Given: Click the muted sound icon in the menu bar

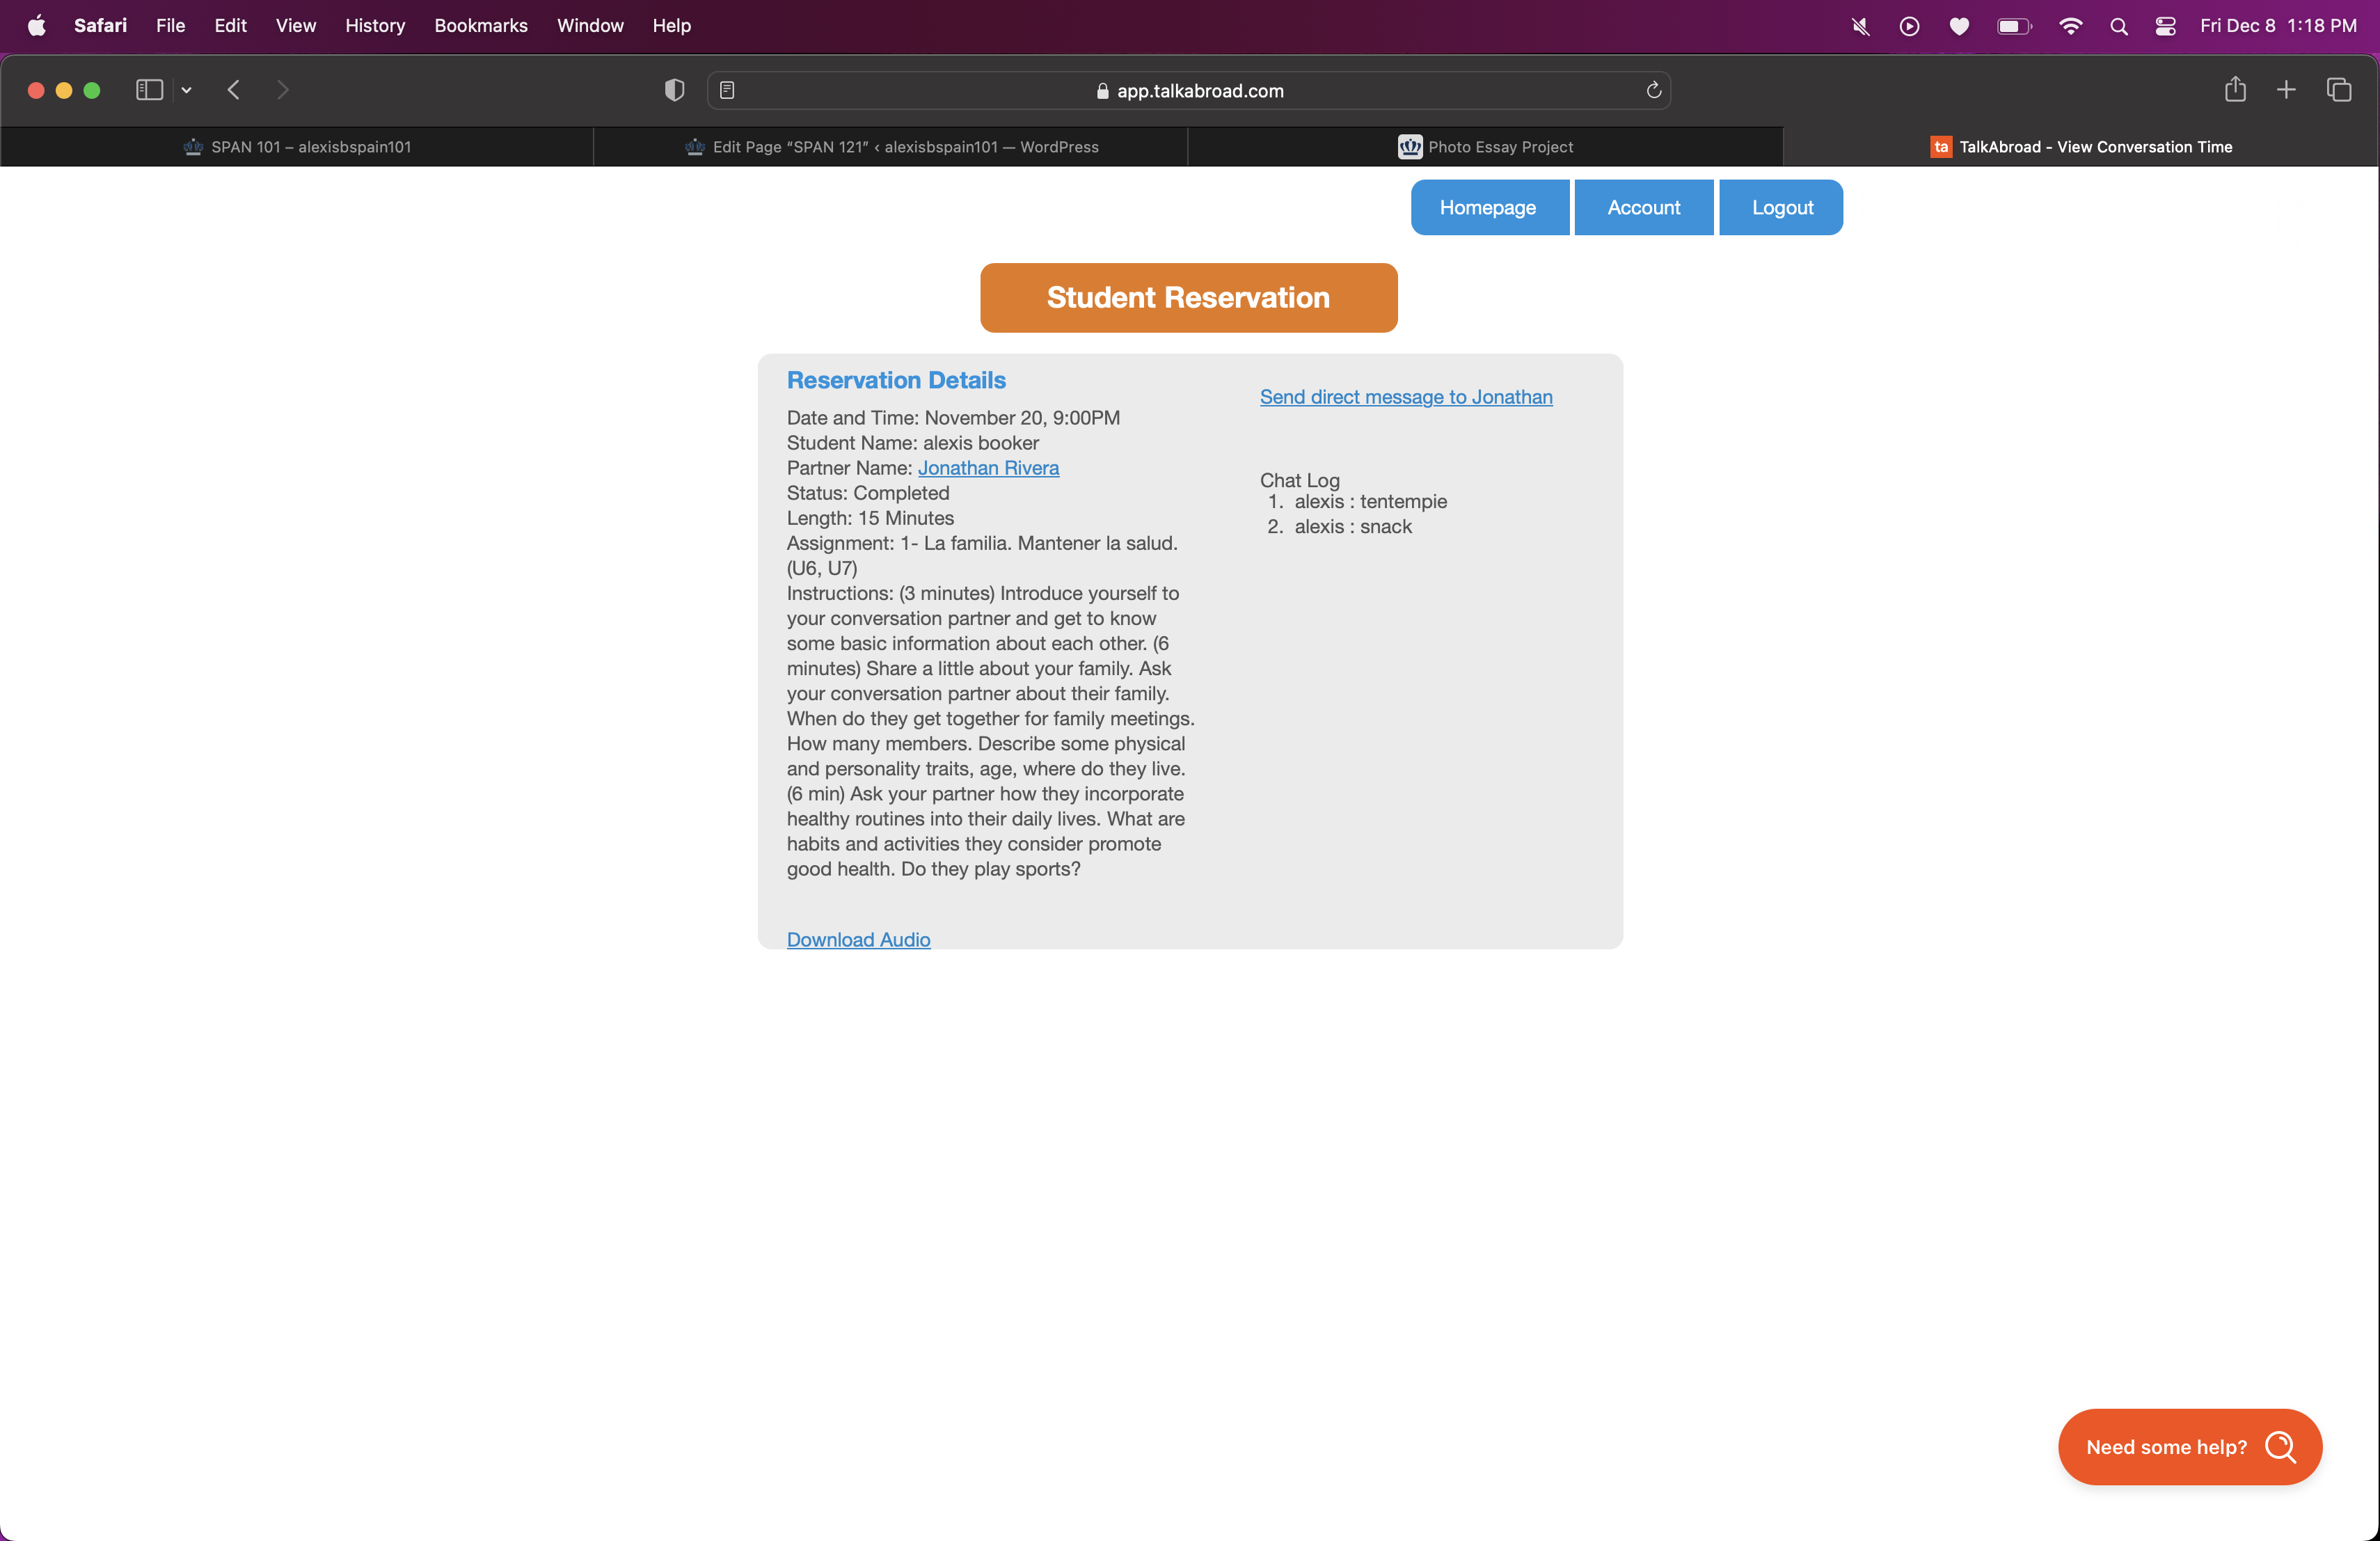Looking at the screenshot, I should [1860, 26].
